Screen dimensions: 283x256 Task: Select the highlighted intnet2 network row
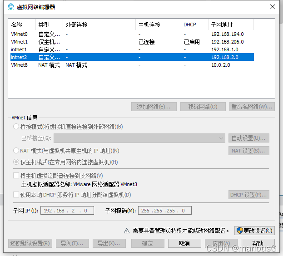point(132,57)
